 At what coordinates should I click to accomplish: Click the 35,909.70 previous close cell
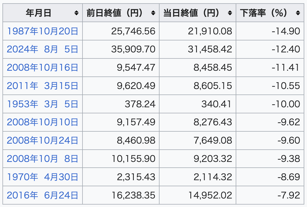point(133,49)
